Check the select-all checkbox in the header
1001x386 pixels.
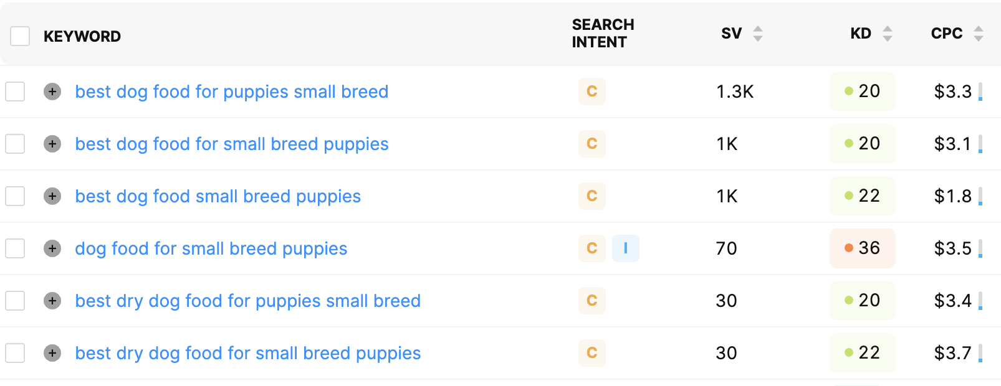(x=20, y=36)
